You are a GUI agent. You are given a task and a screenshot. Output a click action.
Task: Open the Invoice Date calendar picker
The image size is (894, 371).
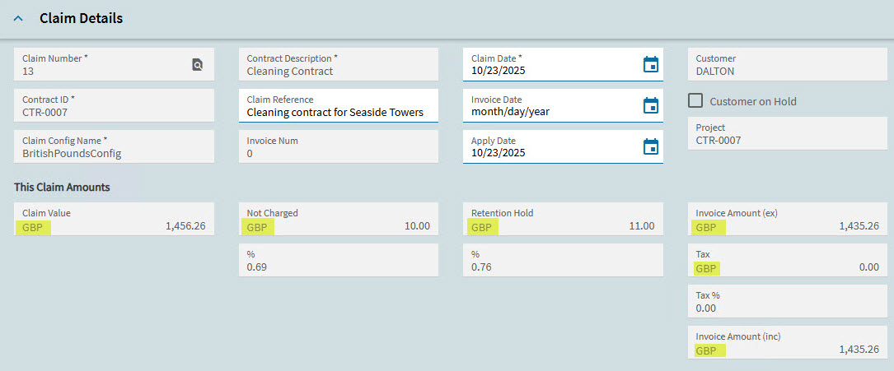[x=651, y=105]
